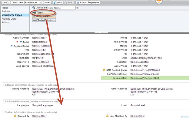Clear the Quick Find search

pos(78,8)
